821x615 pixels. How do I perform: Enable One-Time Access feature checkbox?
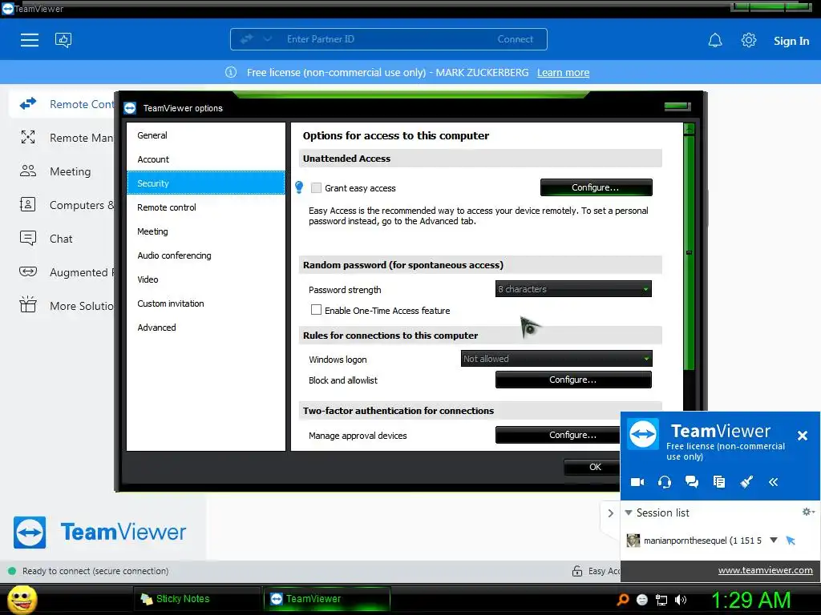coord(316,310)
